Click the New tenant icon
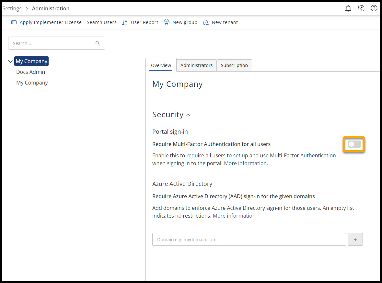The width and height of the screenshot is (382, 283). [x=206, y=22]
